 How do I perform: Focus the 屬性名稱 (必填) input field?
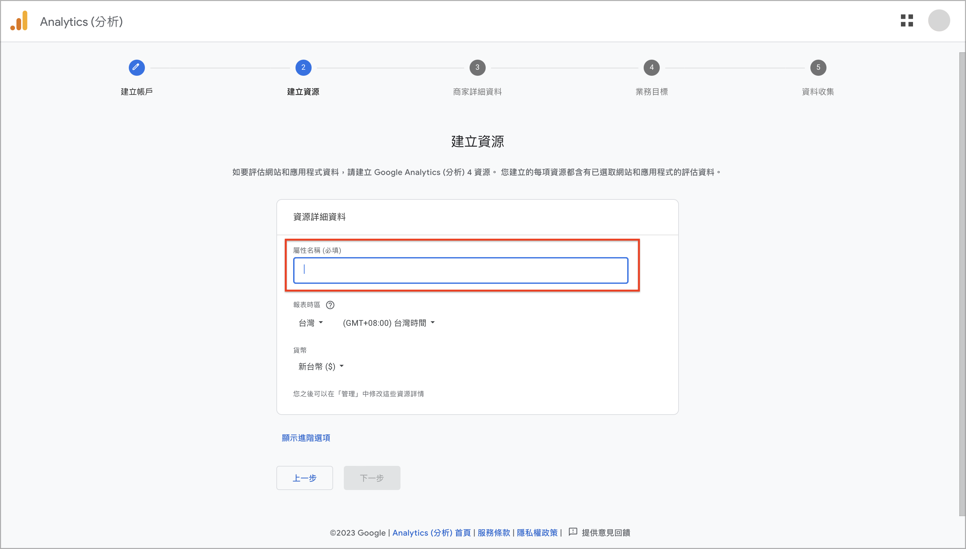coord(461,270)
